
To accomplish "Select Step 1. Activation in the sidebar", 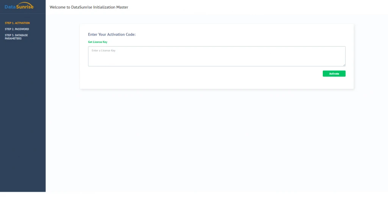I will [17, 23].
